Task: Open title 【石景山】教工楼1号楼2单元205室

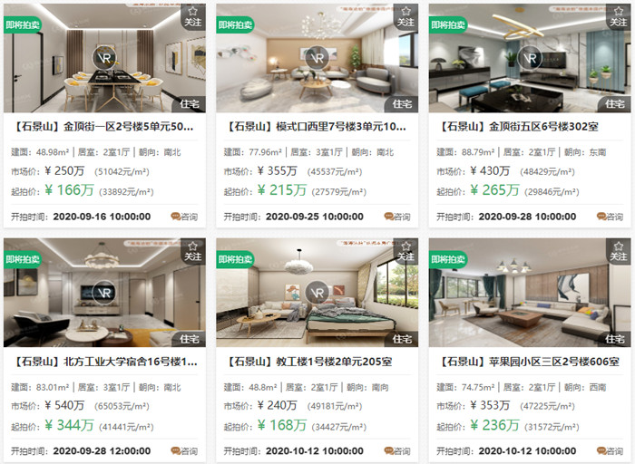Action: (308, 362)
